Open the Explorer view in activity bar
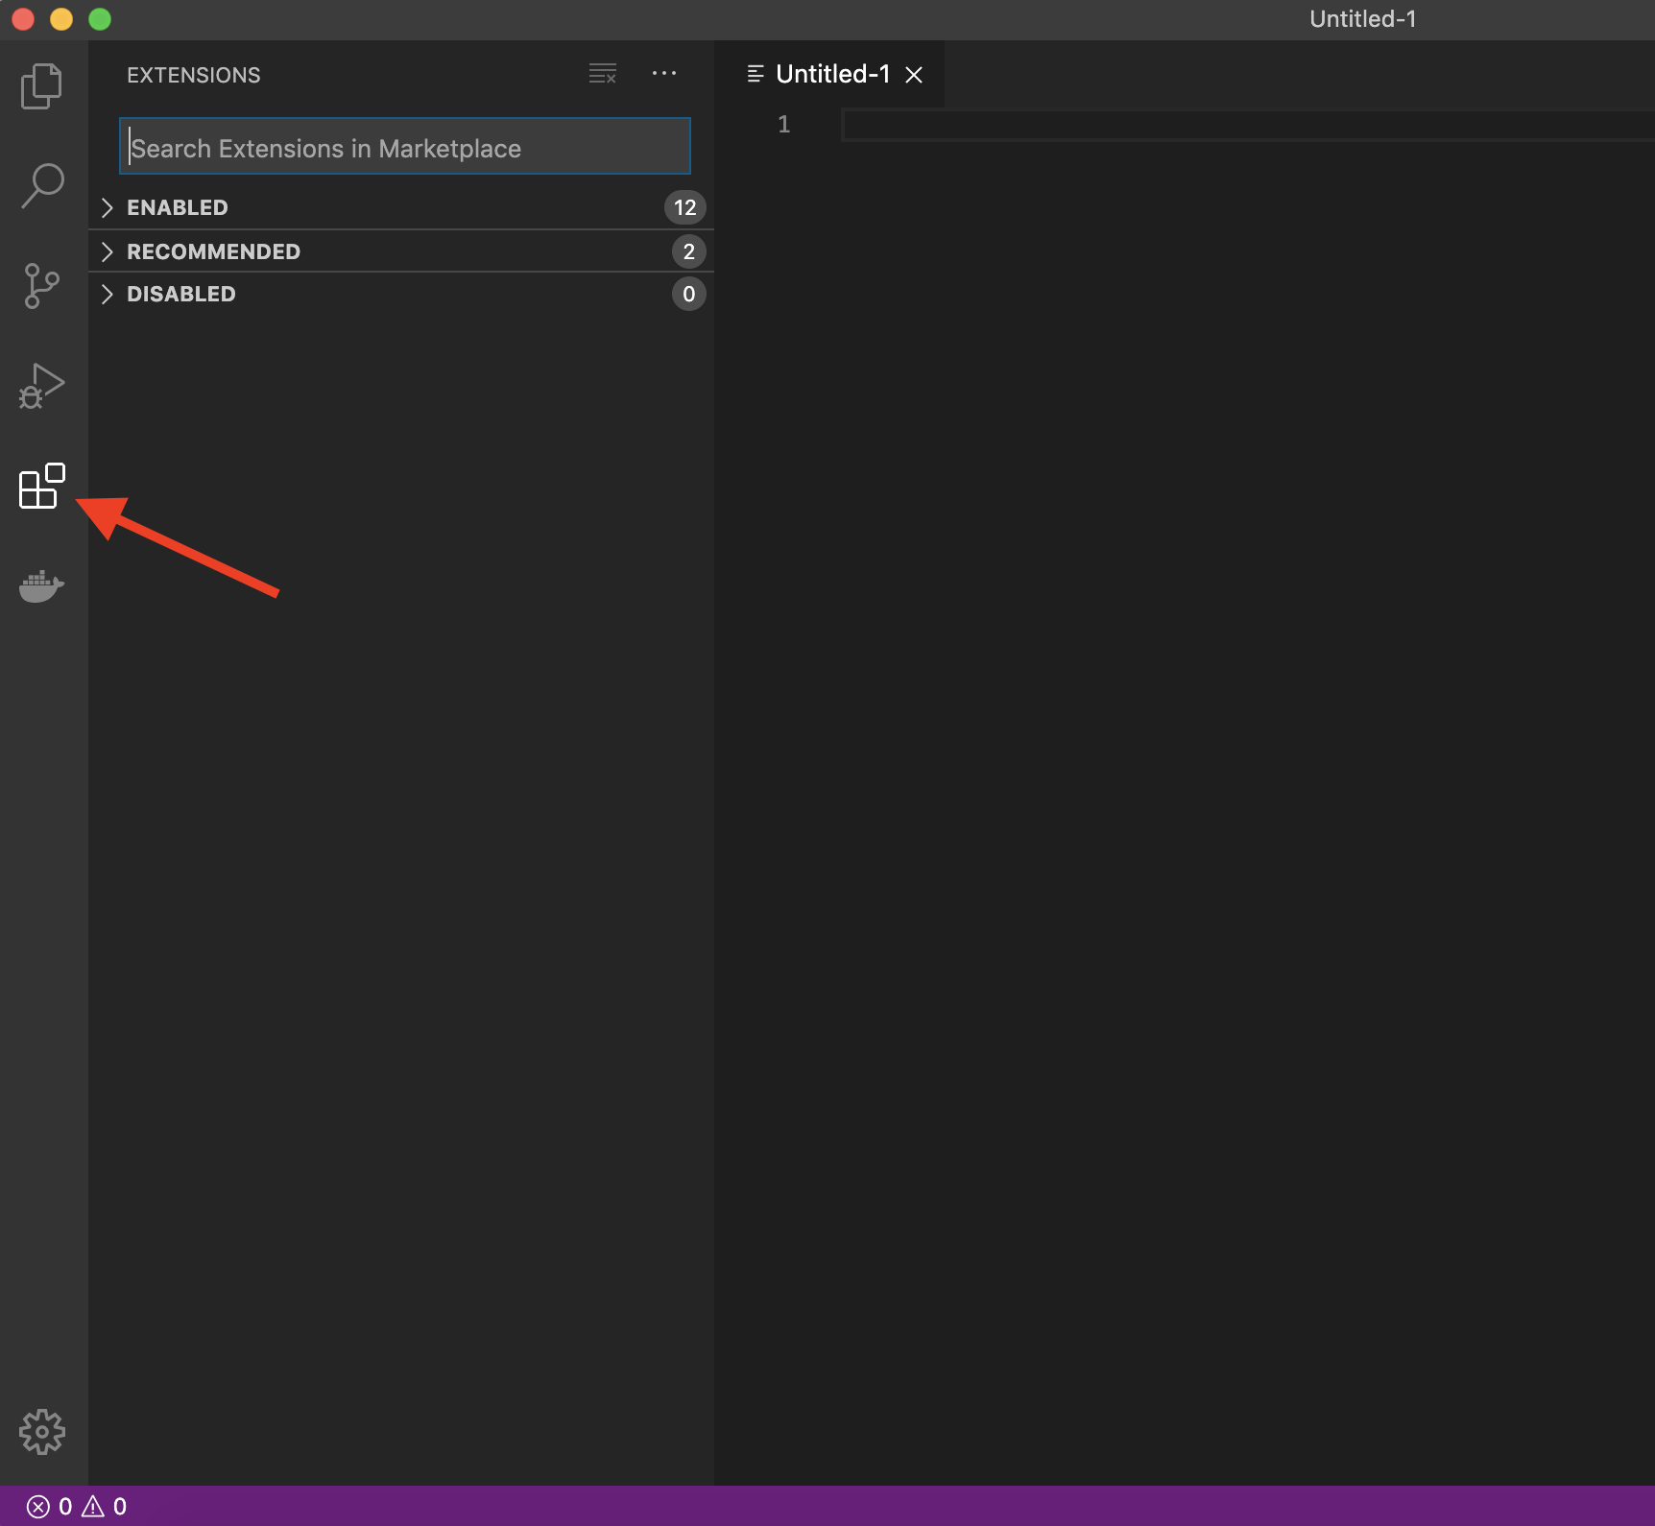 tap(41, 86)
